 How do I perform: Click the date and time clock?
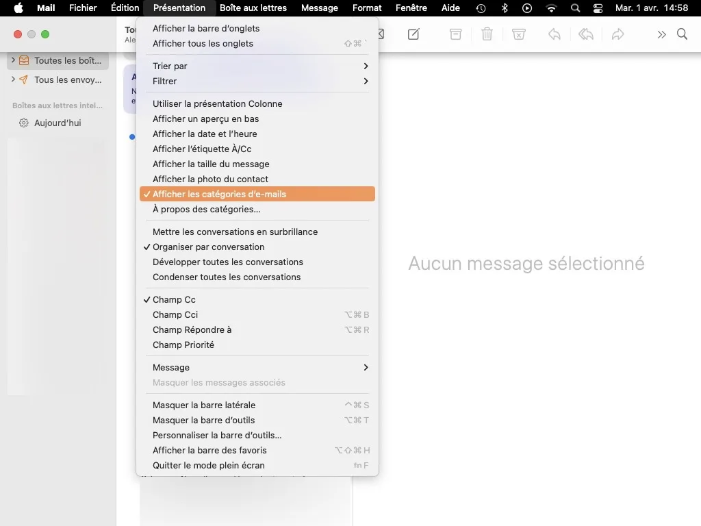tap(652, 8)
